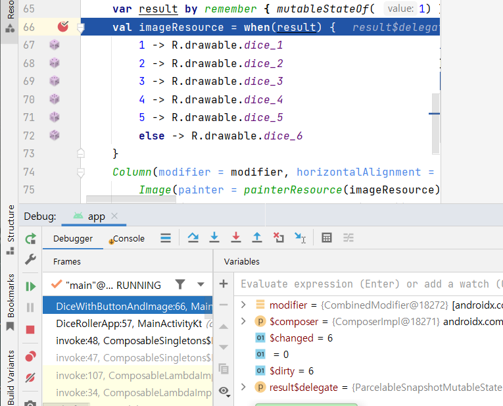Switch to Debugger tab
Viewport: 503px width, 406px height.
click(x=73, y=238)
